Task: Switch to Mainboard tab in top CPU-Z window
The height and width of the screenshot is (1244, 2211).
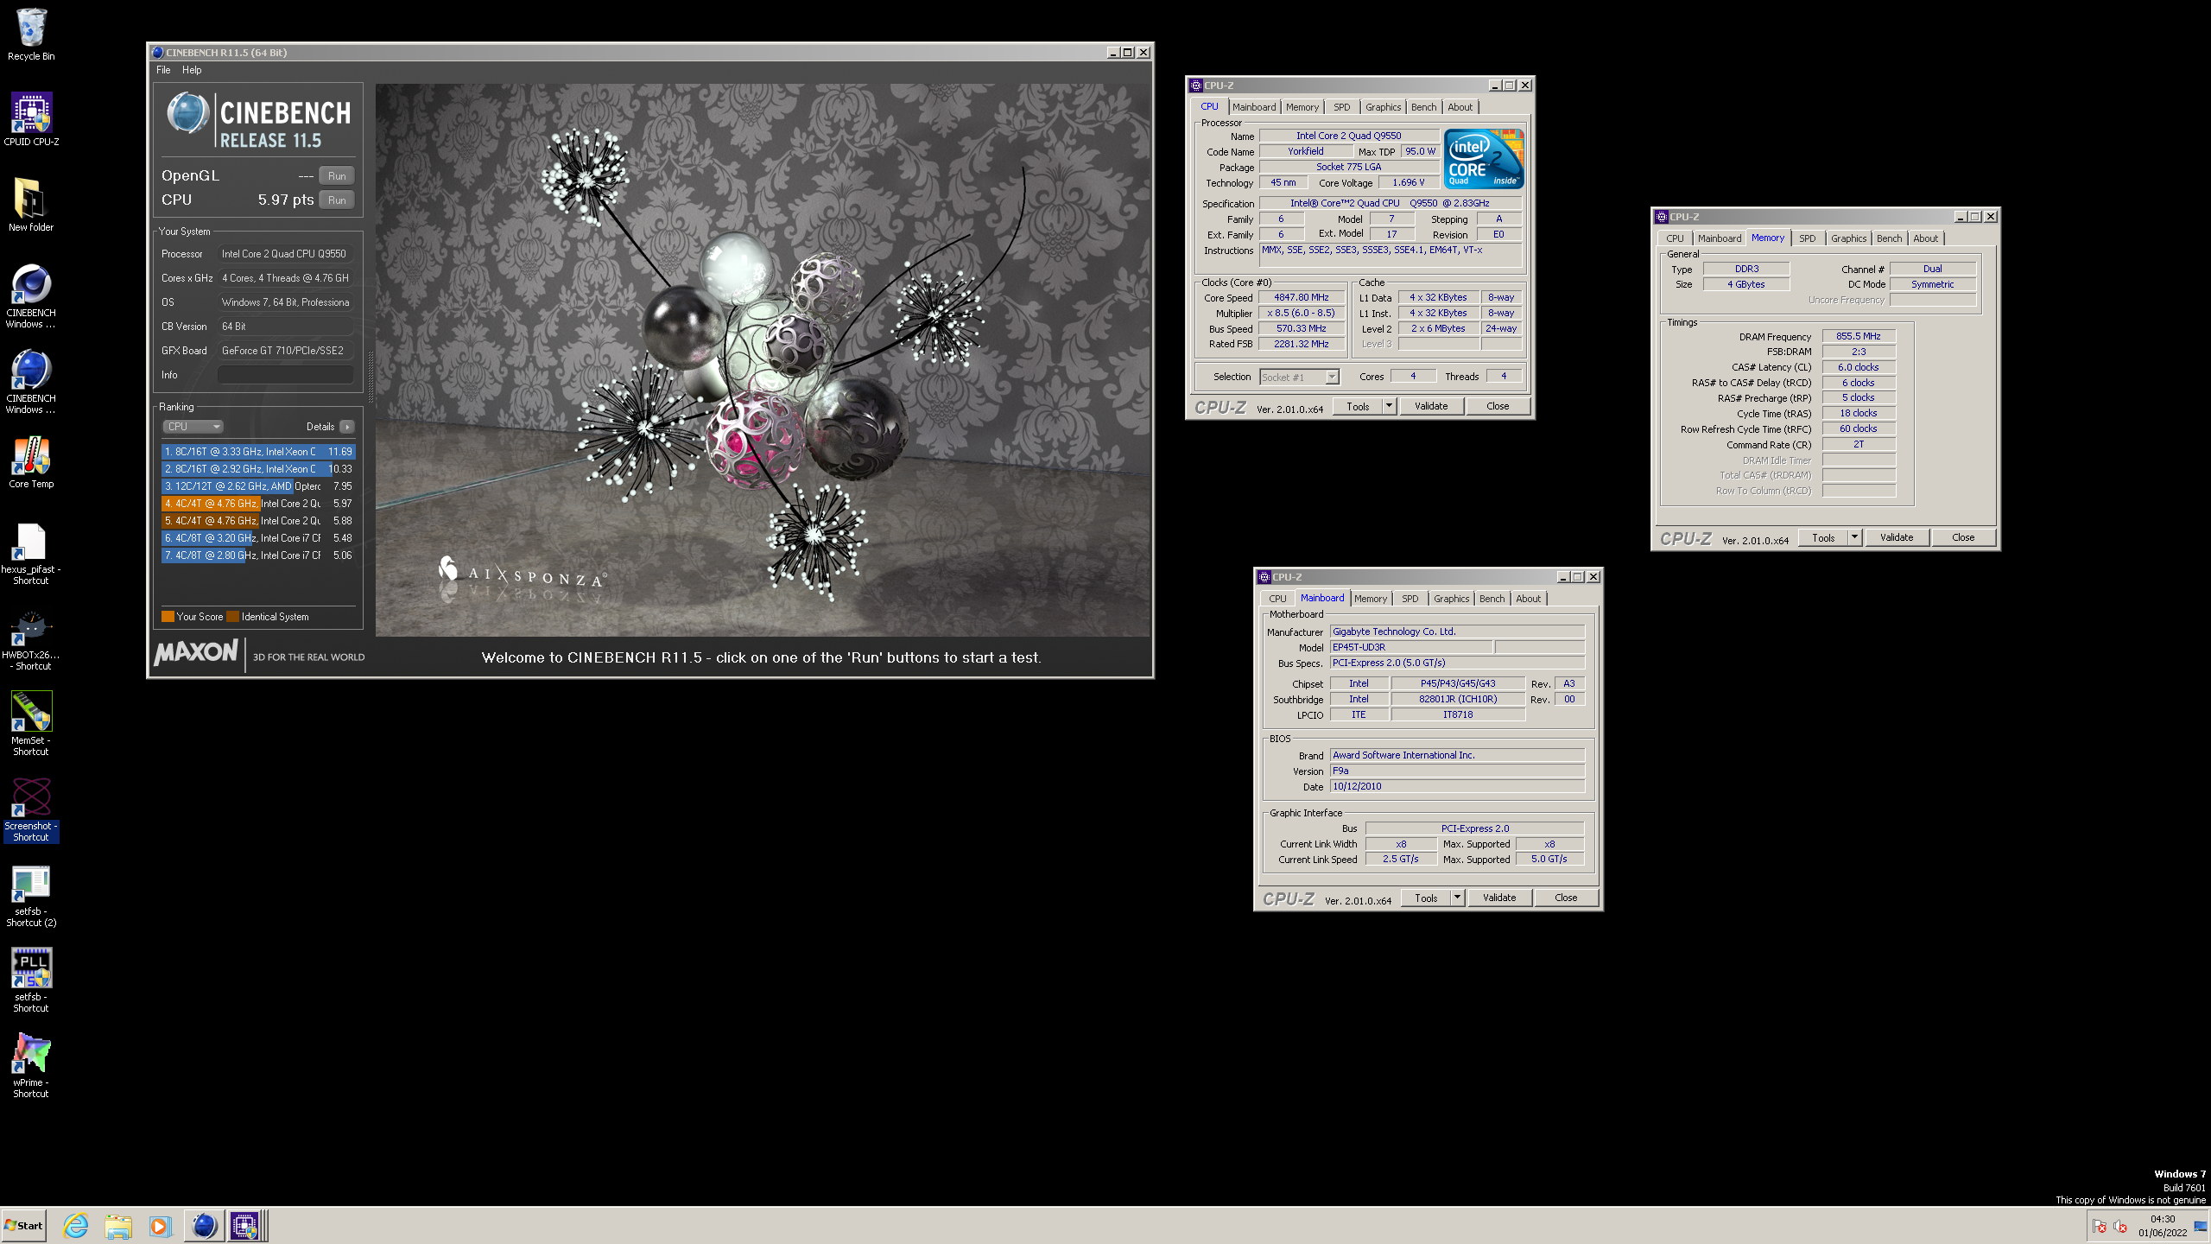Action: [x=1253, y=107]
